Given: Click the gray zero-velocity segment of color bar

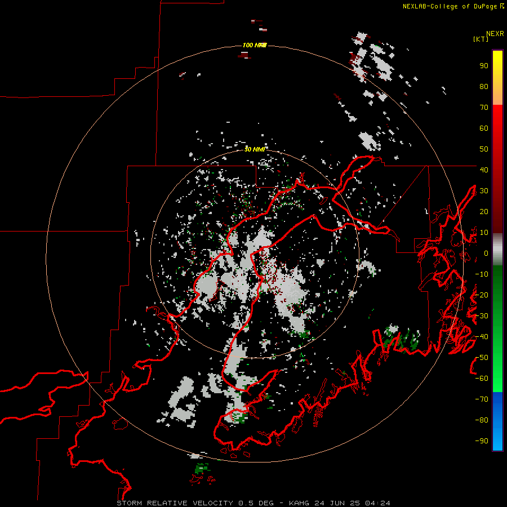Looking at the screenshot, I should (x=497, y=250).
